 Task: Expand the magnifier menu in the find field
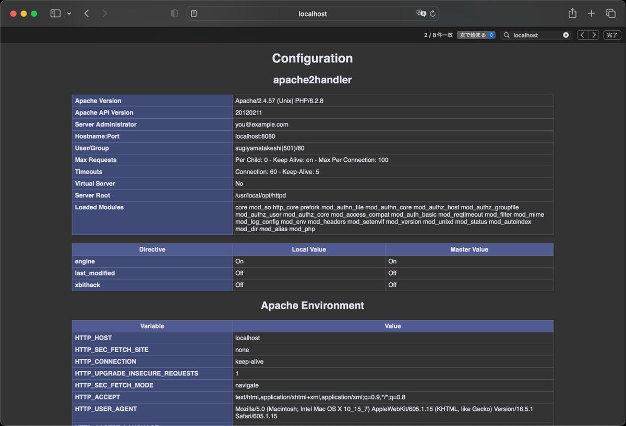click(x=505, y=35)
